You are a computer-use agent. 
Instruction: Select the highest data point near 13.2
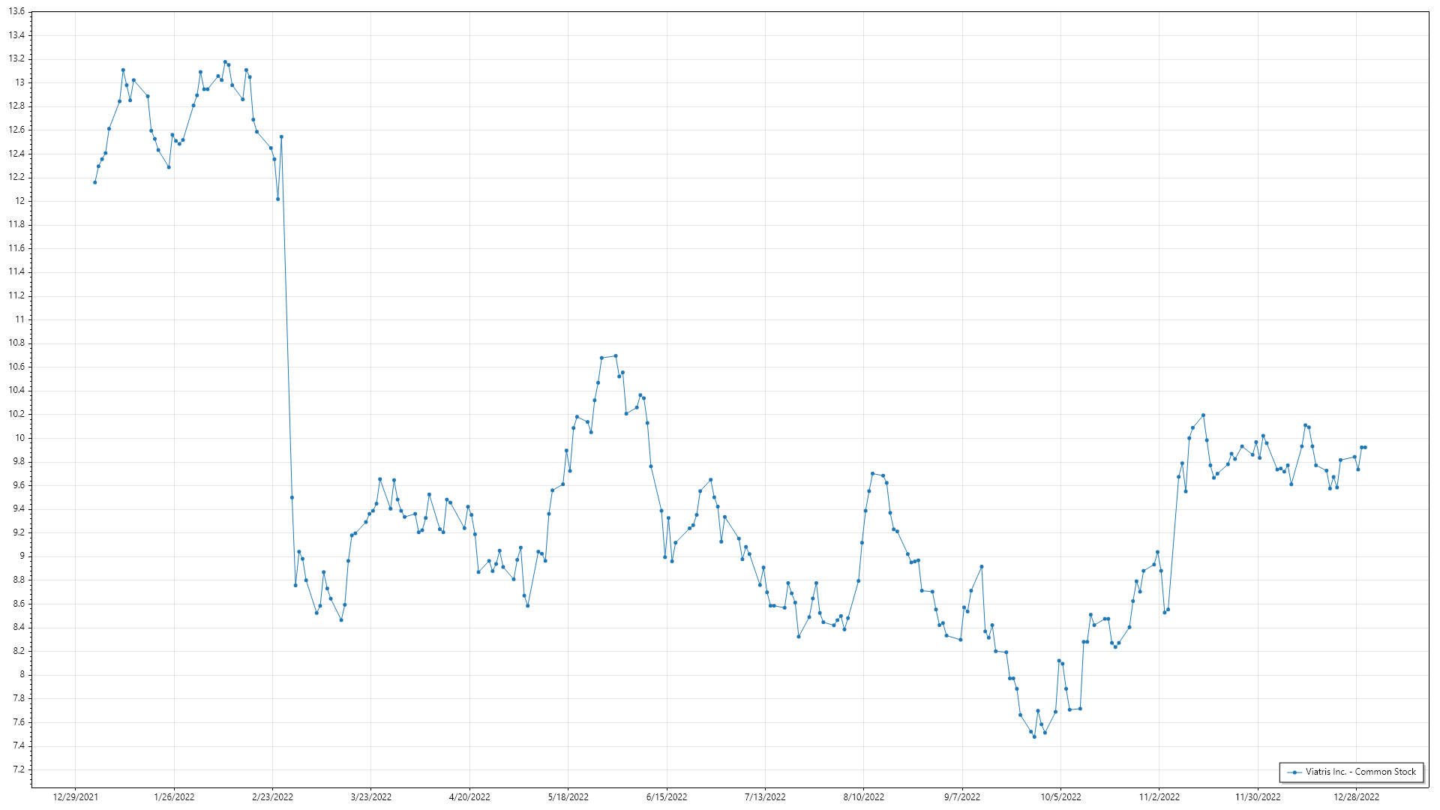[225, 62]
